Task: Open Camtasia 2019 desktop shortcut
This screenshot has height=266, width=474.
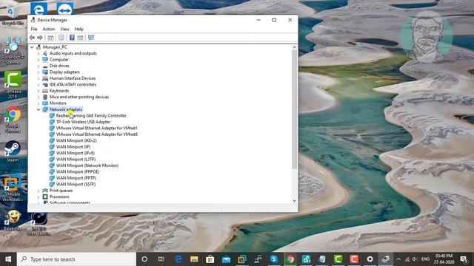Action: click(x=13, y=85)
